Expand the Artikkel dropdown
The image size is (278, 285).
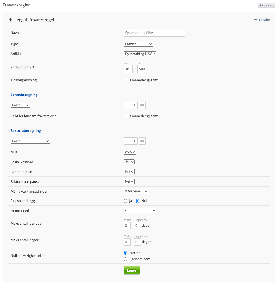click(x=140, y=54)
